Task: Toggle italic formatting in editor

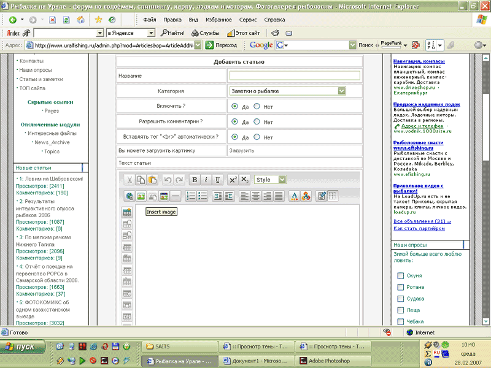Action: (x=206, y=180)
